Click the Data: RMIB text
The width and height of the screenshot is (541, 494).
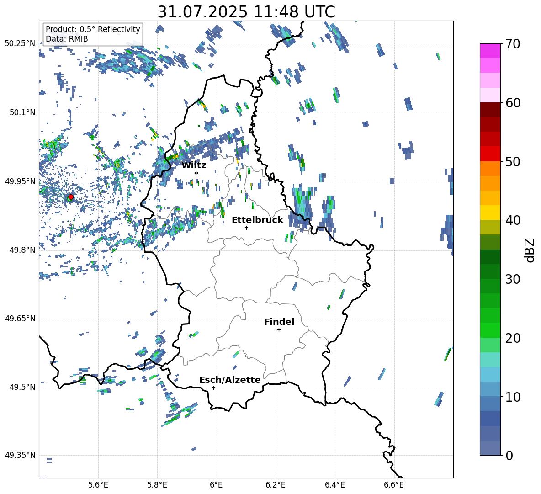point(67,39)
